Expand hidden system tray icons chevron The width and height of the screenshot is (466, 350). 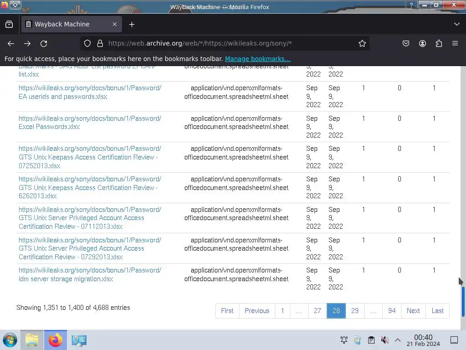tap(398, 340)
